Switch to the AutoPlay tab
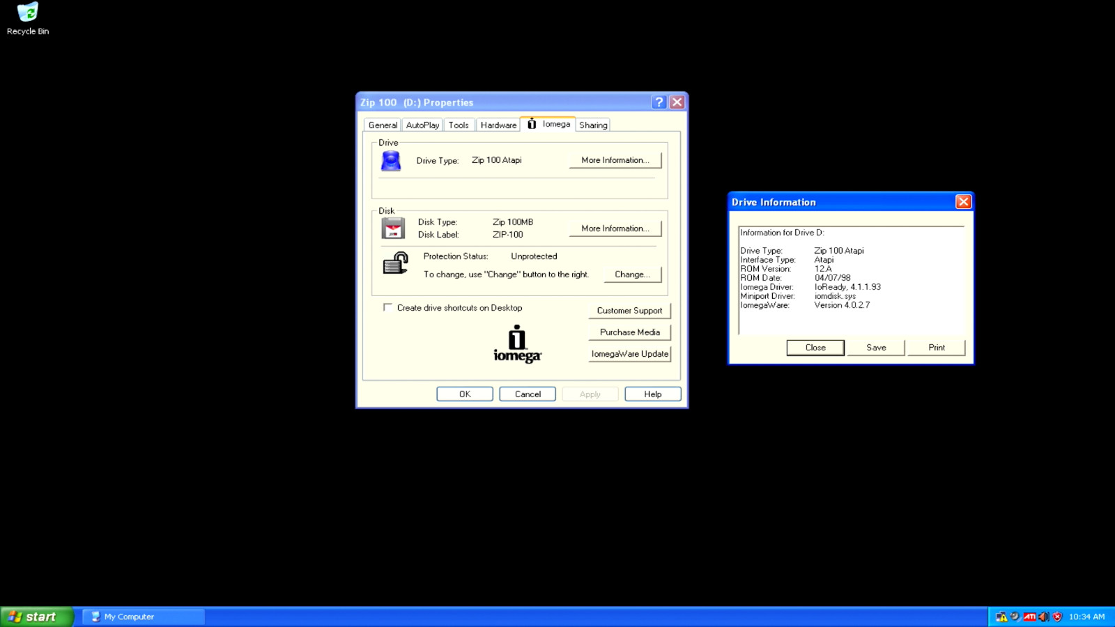 coord(422,125)
